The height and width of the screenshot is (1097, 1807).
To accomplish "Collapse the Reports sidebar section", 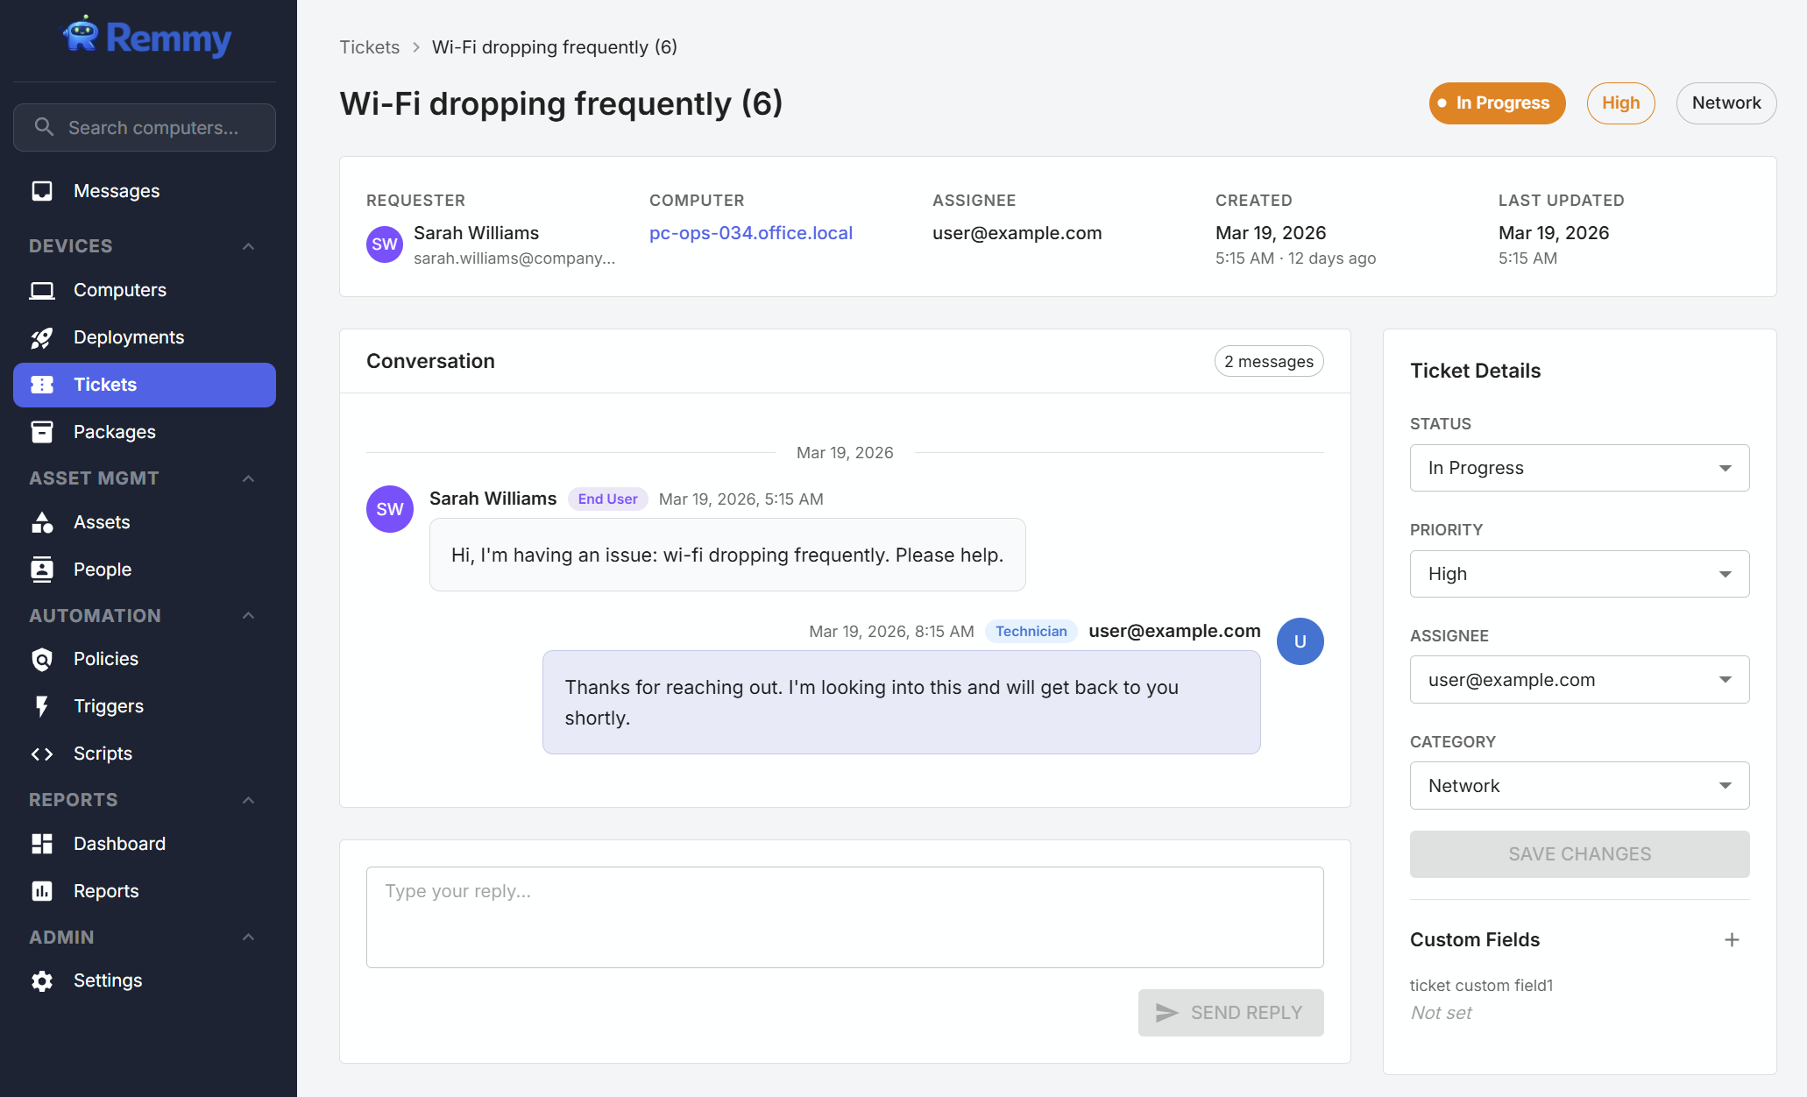I will point(248,800).
